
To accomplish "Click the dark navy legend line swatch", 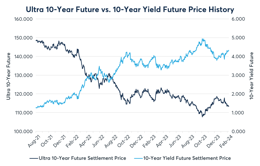I will tap(33, 158).
